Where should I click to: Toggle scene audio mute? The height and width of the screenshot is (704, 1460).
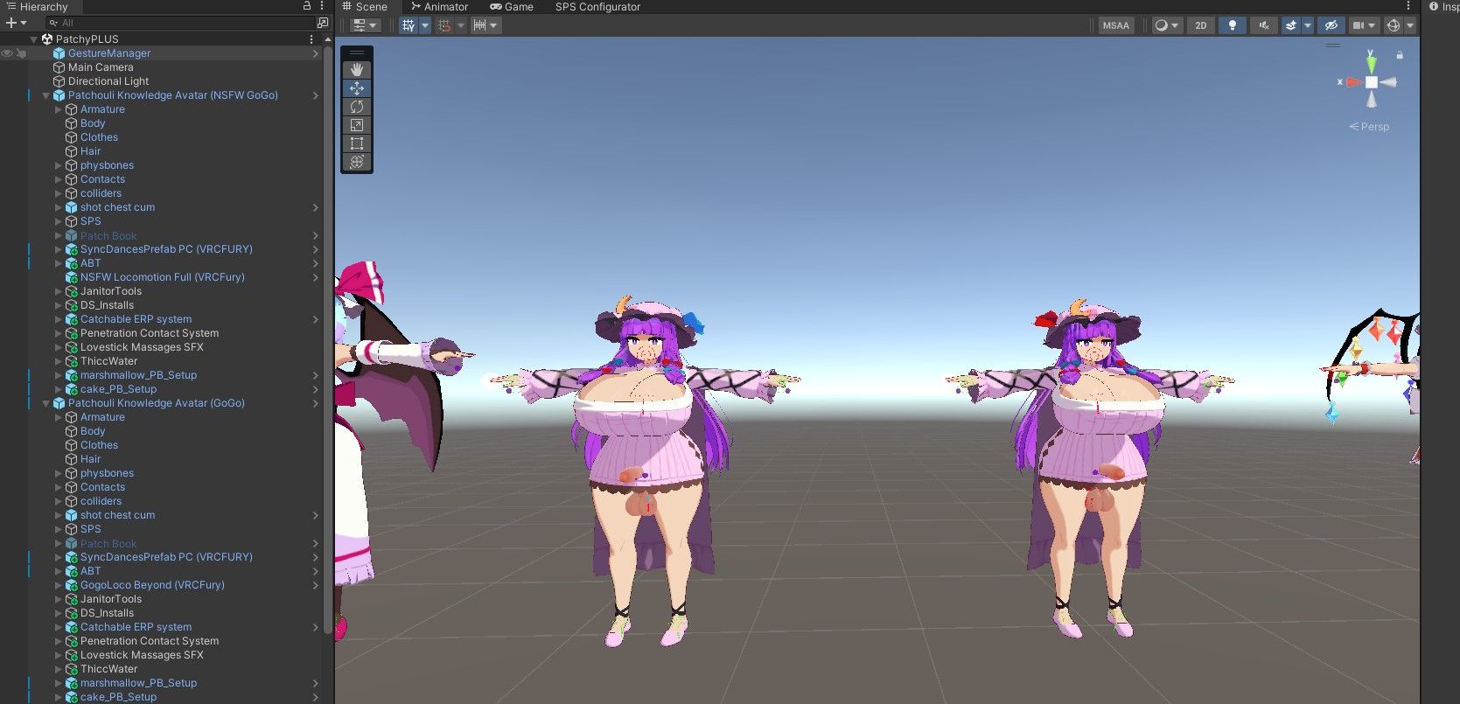(1263, 25)
